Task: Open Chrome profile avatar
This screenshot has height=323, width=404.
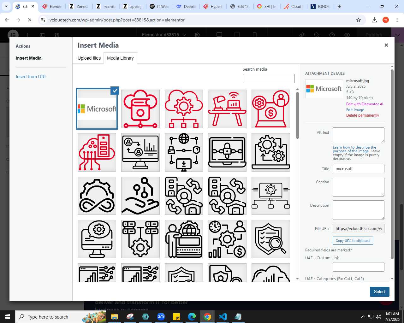Action: coord(386,20)
